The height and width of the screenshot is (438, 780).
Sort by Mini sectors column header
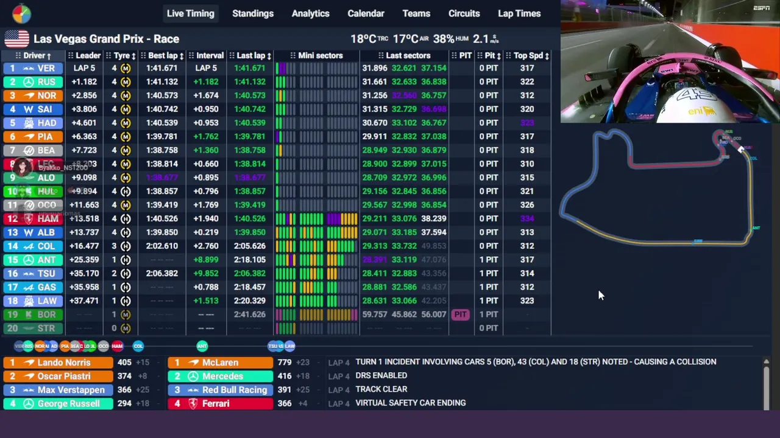(x=317, y=55)
